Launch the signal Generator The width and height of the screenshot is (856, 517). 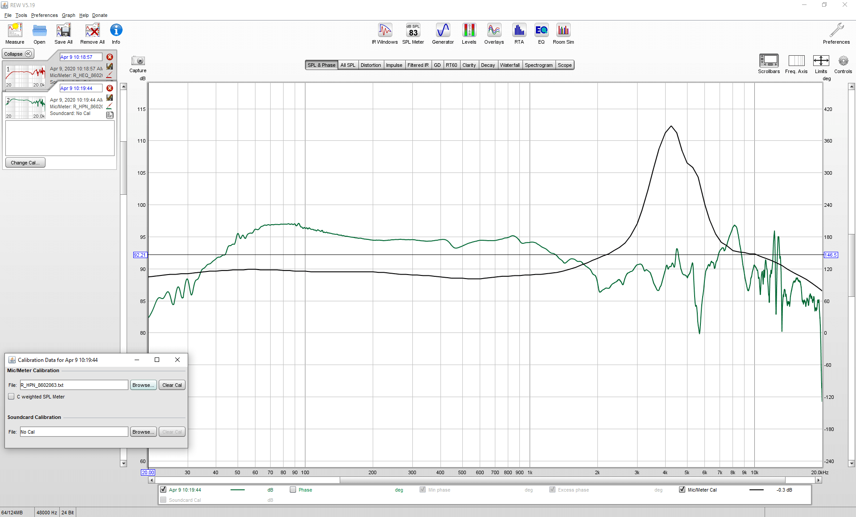point(443,34)
